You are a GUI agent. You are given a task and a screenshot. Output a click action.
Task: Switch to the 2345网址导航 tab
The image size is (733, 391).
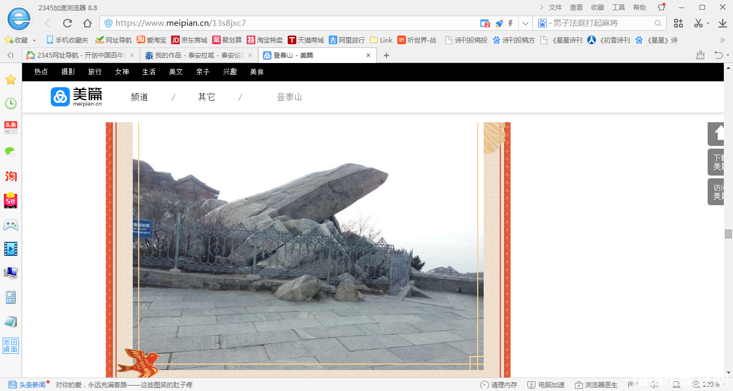click(80, 55)
